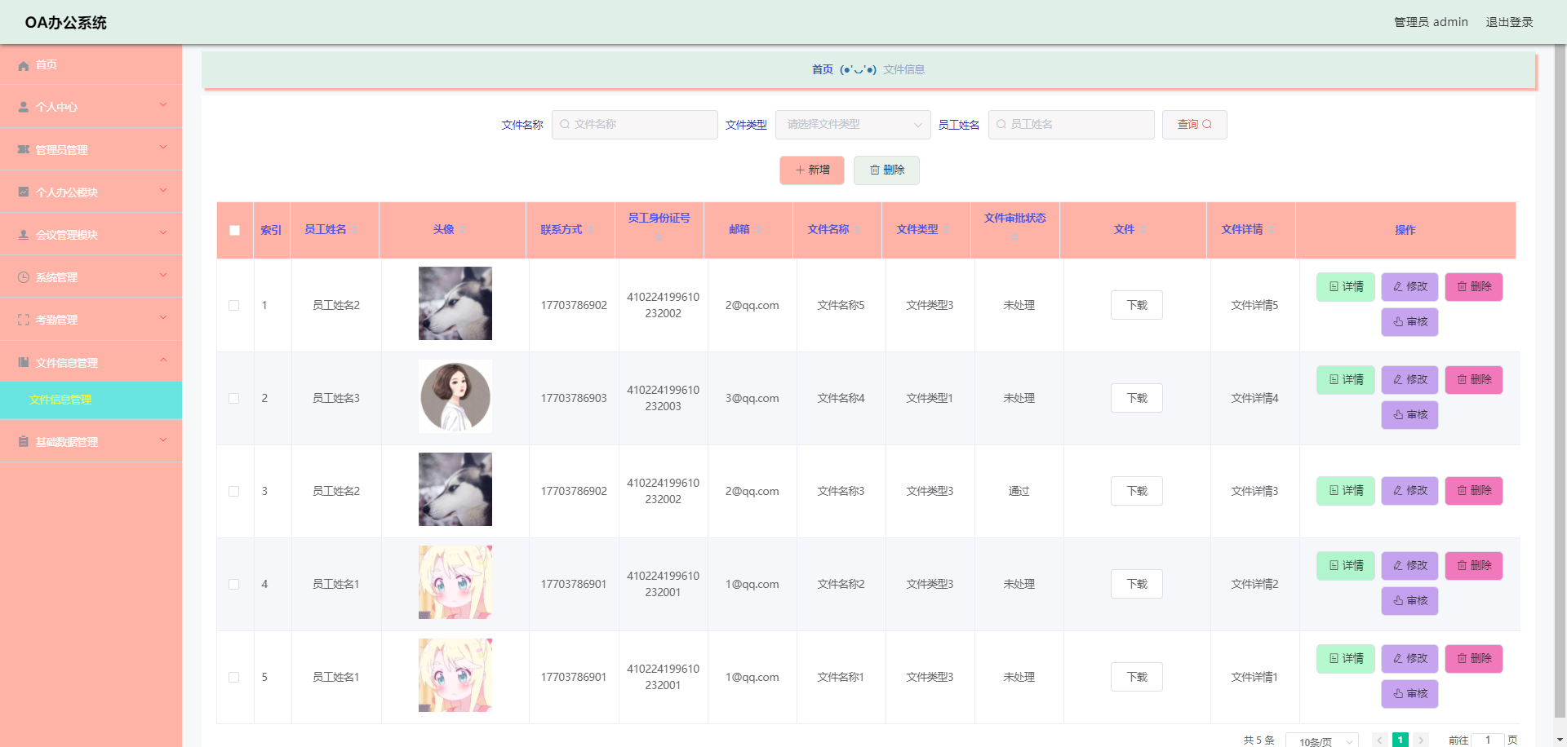
Task: Toggle the select-all checkbox in table header
Action: (234, 231)
